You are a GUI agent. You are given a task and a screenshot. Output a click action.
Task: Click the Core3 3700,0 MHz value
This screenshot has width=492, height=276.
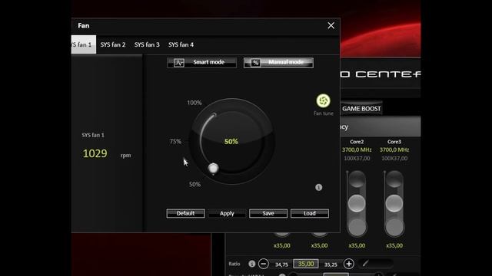click(394, 150)
